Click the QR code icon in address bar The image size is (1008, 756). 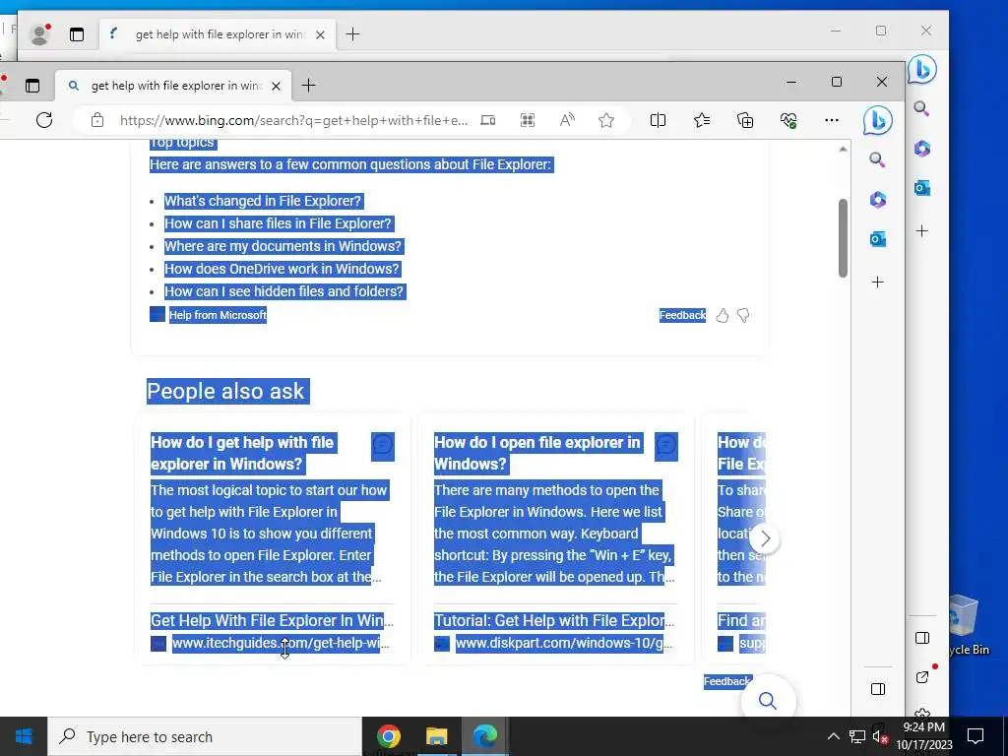point(528,120)
